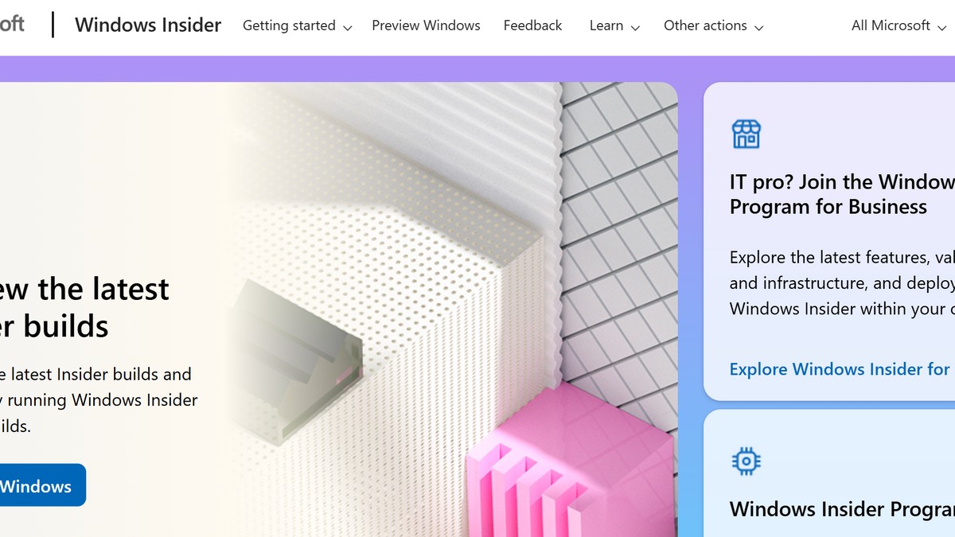Click the Windows Insider site title
Viewport: 955px width, 537px height.
click(x=148, y=25)
